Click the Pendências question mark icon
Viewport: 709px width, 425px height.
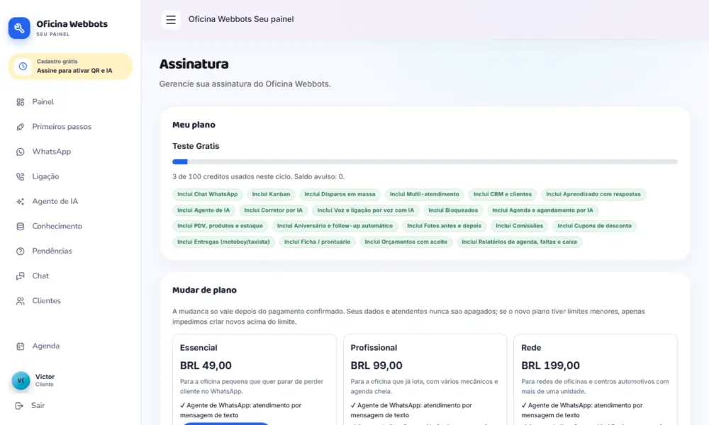coord(21,251)
